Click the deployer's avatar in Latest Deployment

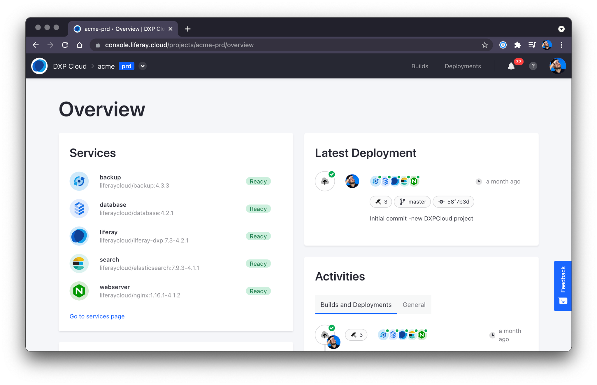(x=352, y=181)
